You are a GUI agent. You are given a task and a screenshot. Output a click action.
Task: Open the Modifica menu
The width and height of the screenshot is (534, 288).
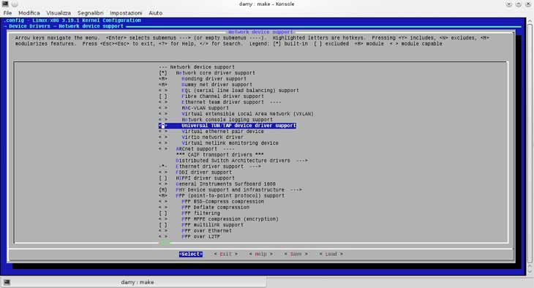29,13
